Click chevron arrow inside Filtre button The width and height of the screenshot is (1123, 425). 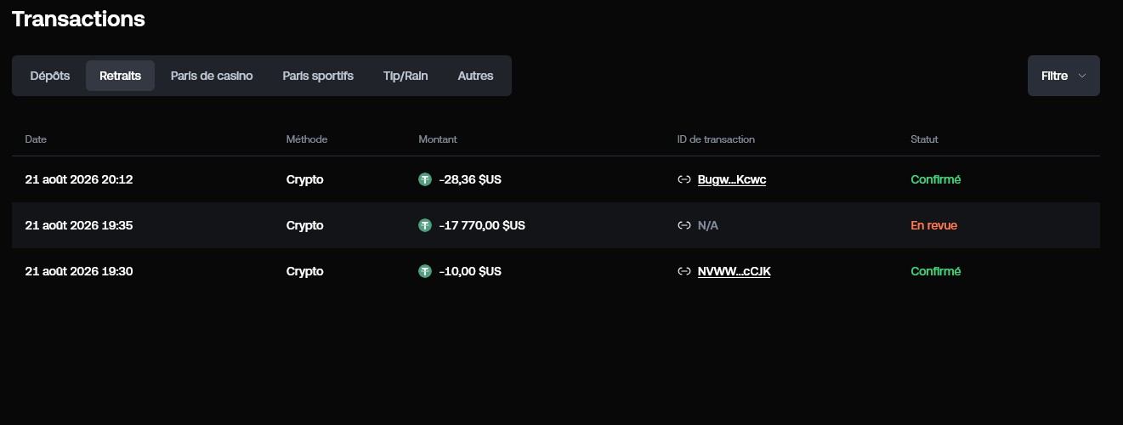(x=1082, y=76)
